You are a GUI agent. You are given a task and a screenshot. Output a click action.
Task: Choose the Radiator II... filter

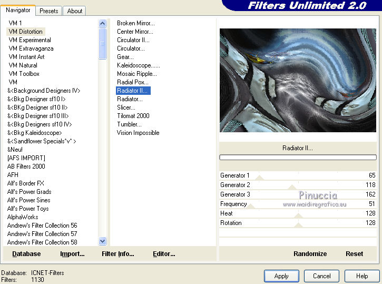click(x=133, y=91)
